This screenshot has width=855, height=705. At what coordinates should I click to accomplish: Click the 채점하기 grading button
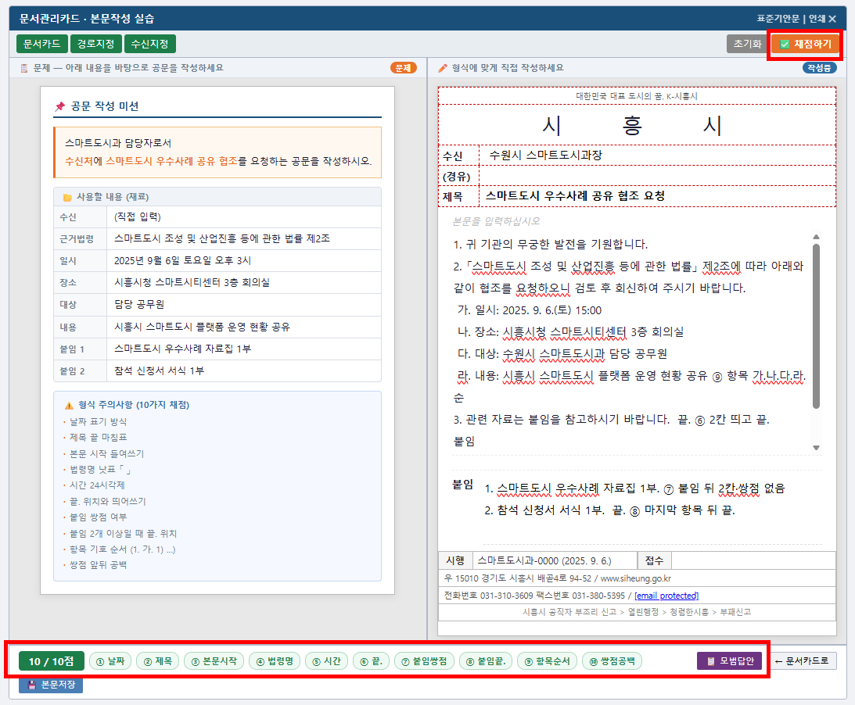(803, 45)
